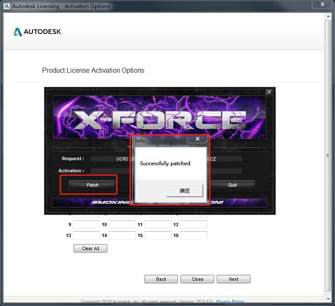Select input field number 13

click(x=86, y=235)
